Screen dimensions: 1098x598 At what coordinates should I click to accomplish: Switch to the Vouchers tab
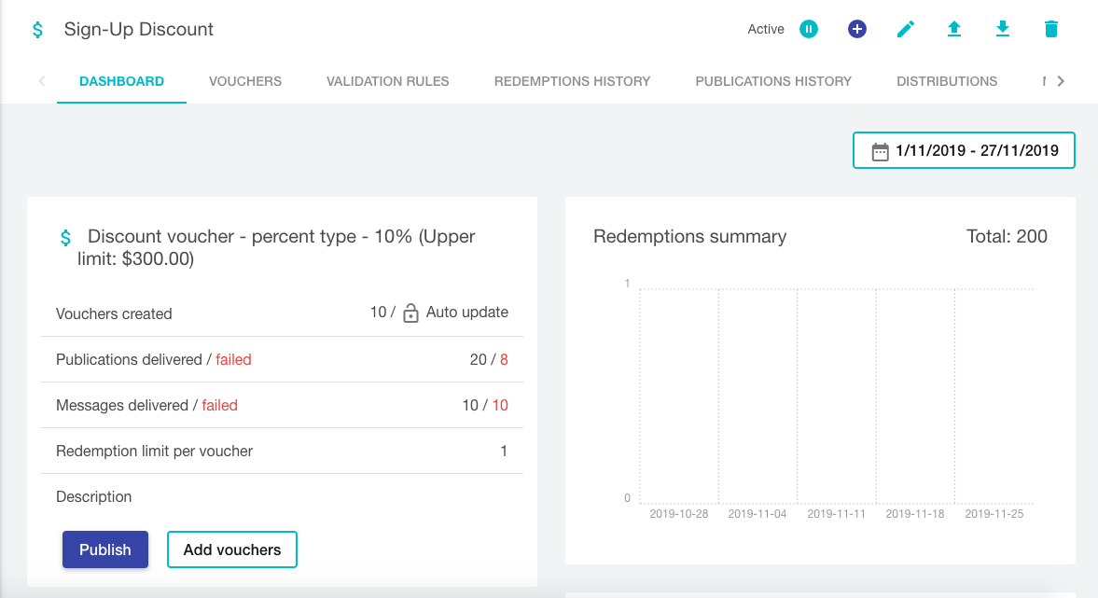click(245, 81)
